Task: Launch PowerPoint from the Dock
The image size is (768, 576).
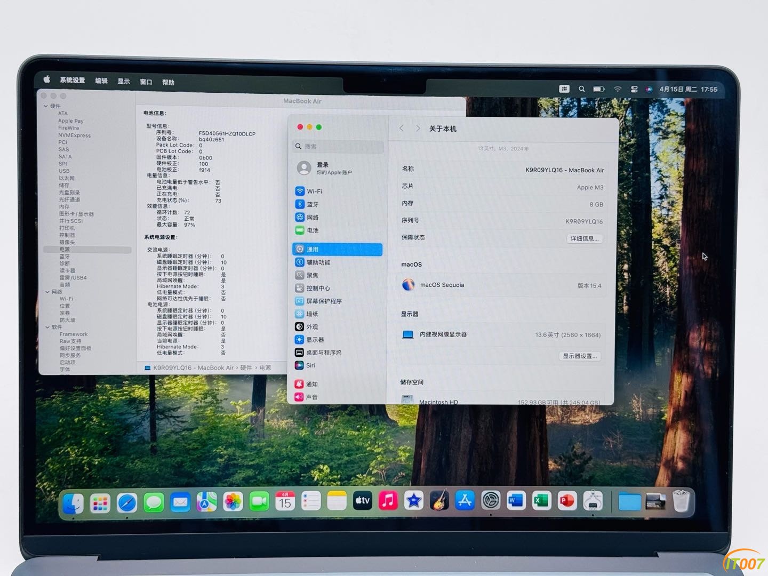Action: pos(567,501)
